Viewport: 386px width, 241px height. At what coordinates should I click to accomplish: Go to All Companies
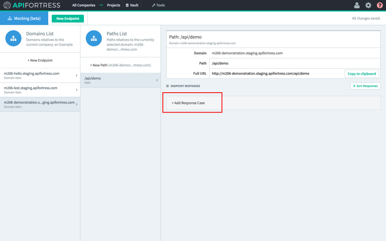coord(84,5)
